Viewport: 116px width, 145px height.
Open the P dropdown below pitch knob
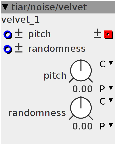point(106,89)
